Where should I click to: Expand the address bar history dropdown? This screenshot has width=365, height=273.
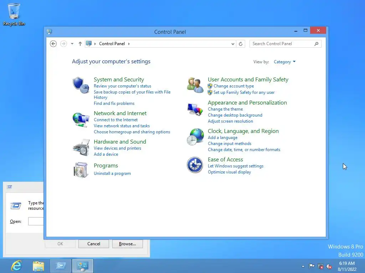(233, 44)
